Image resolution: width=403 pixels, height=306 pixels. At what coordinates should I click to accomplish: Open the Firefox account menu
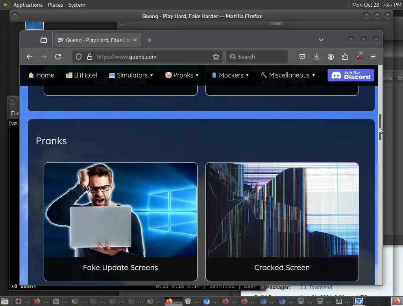coord(331,57)
